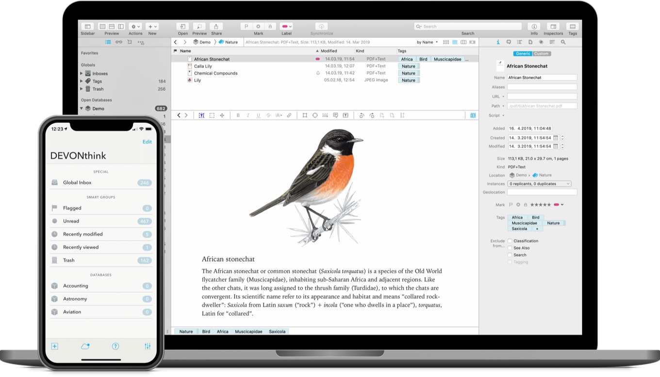The height and width of the screenshot is (377, 660).
Task: Open the annotations inspector speech bubble icon
Action: [509, 42]
